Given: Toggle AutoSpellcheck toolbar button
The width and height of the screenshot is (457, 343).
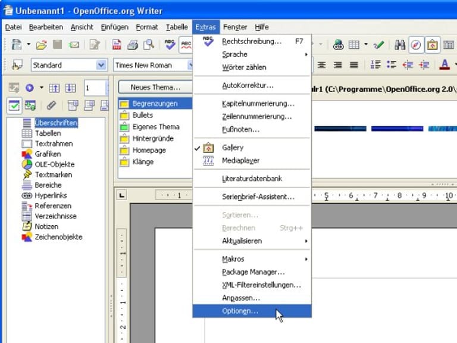Looking at the screenshot, I should pos(186,45).
